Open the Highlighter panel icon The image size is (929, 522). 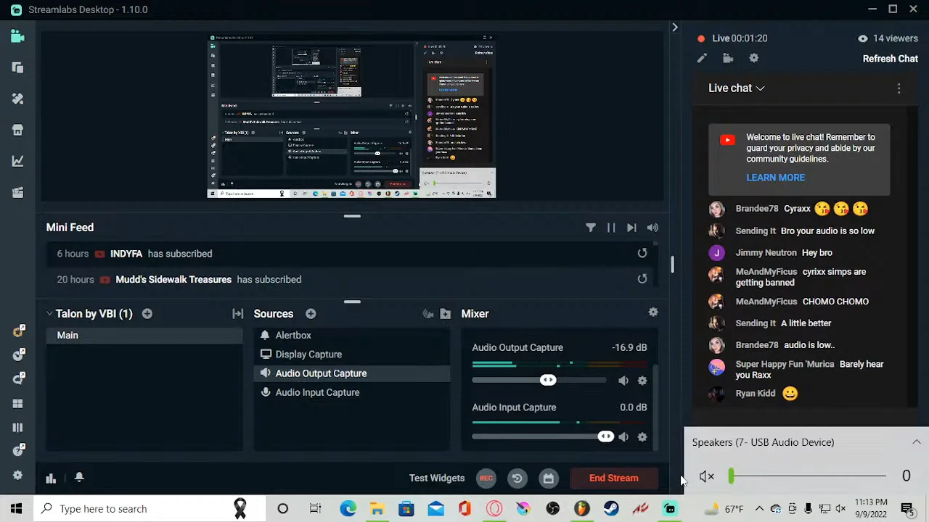tap(17, 192)
